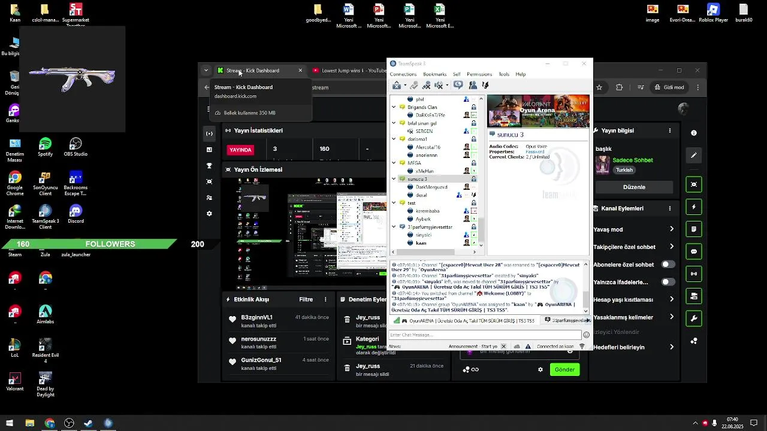Collapse the MEGA channel arrow
The width and height of the screenshot is (767, 431).
(x=394, y=163)
